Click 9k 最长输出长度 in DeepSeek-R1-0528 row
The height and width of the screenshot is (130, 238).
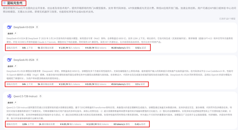point(46,84)
